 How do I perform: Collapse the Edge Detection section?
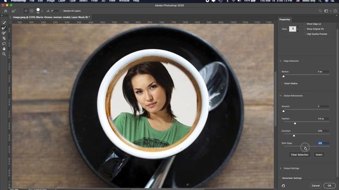point(281,61)
